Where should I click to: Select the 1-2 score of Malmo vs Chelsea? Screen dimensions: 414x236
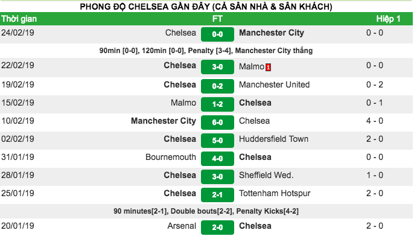click(x=217, y=104)
